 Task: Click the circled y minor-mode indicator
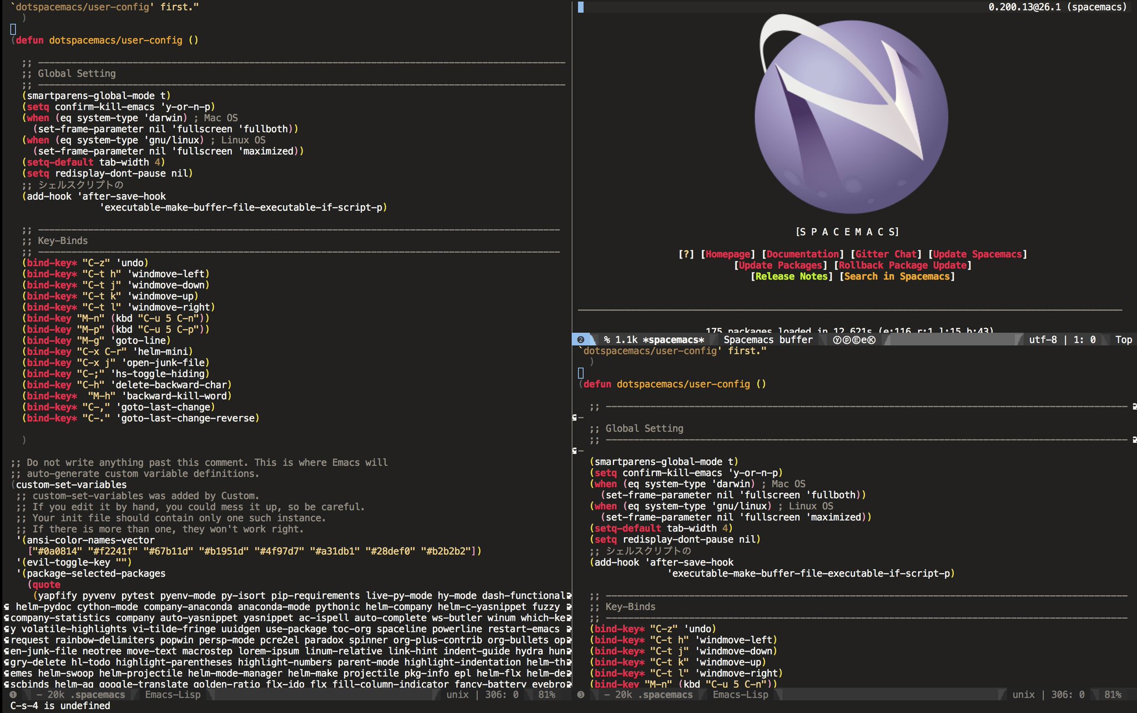pos(837,340)
